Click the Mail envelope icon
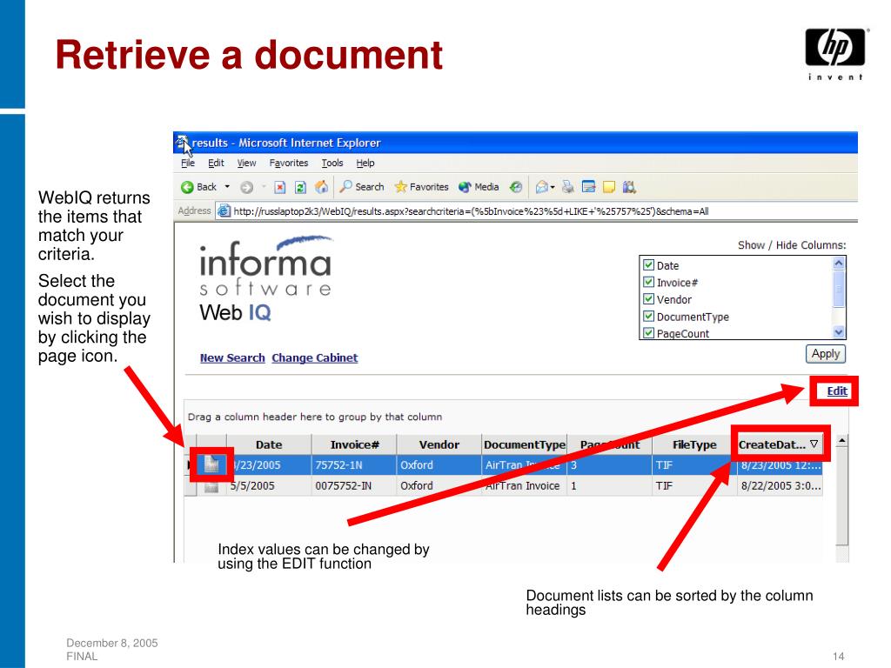This screenshot has width=891, height=668. (542, 186)
